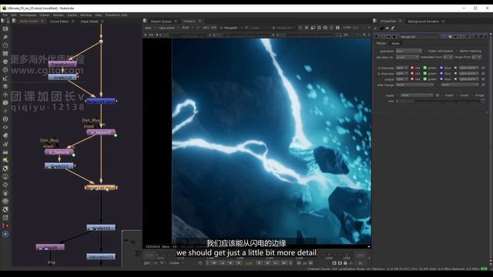Open the Render menu
The image size is (493, 277).
tap(59, 15)
